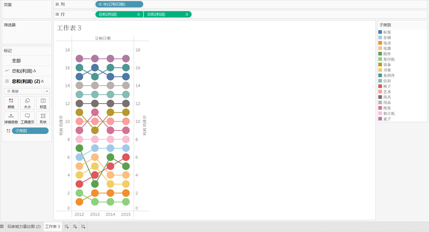Viewport: 429px width, 232px height.
Task: Select 设备 in the legend
Action: (x=387, y=65)
